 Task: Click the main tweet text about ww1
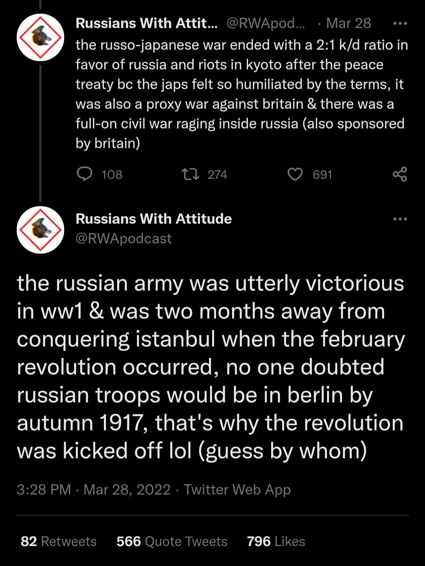pos(211,367)
